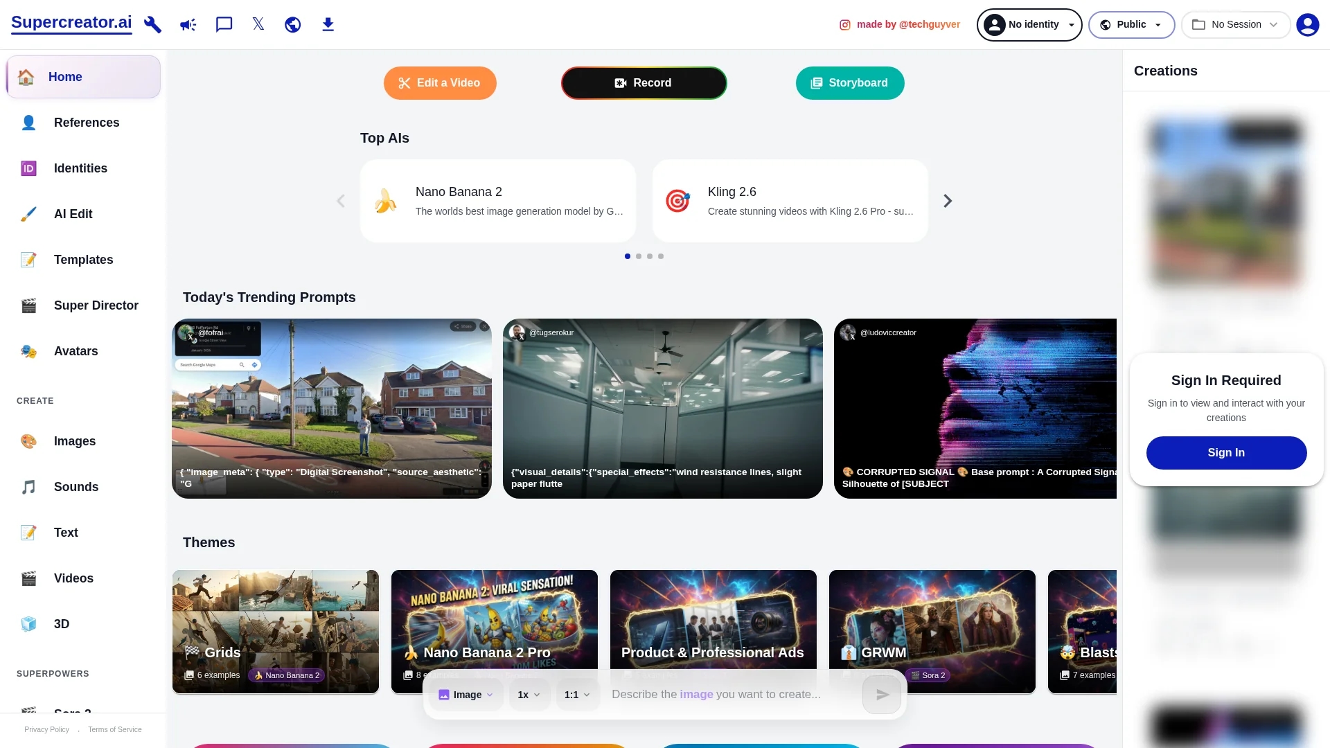The height and width of the screenshot is (748, 1330).
Task: Open the Privacy Policy link
Action: coord(46,730)
